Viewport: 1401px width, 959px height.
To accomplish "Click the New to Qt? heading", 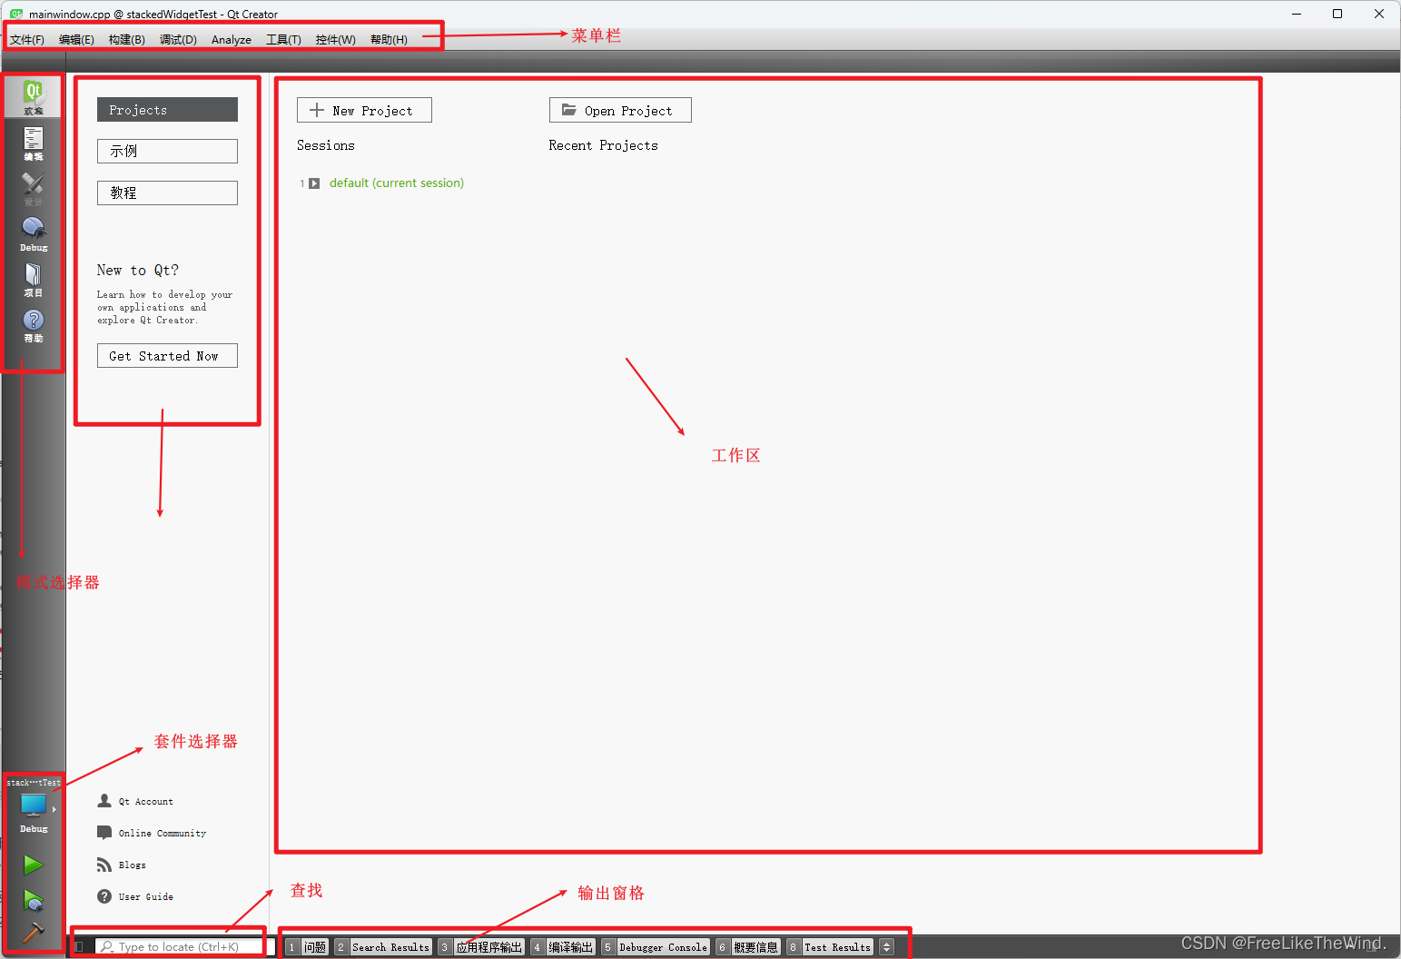I will pos(138,271).
